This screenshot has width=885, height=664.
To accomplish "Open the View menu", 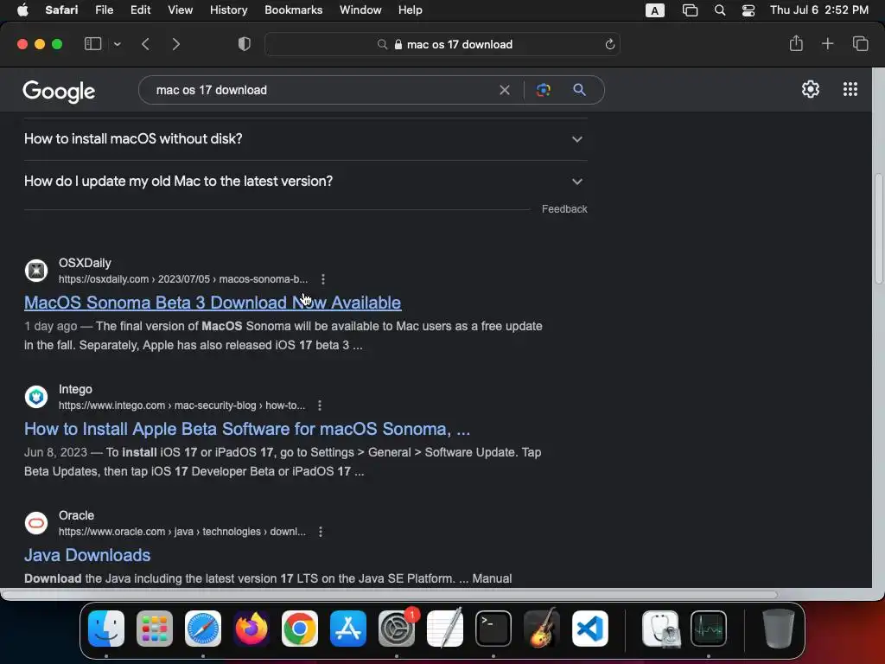I will 180,10.
